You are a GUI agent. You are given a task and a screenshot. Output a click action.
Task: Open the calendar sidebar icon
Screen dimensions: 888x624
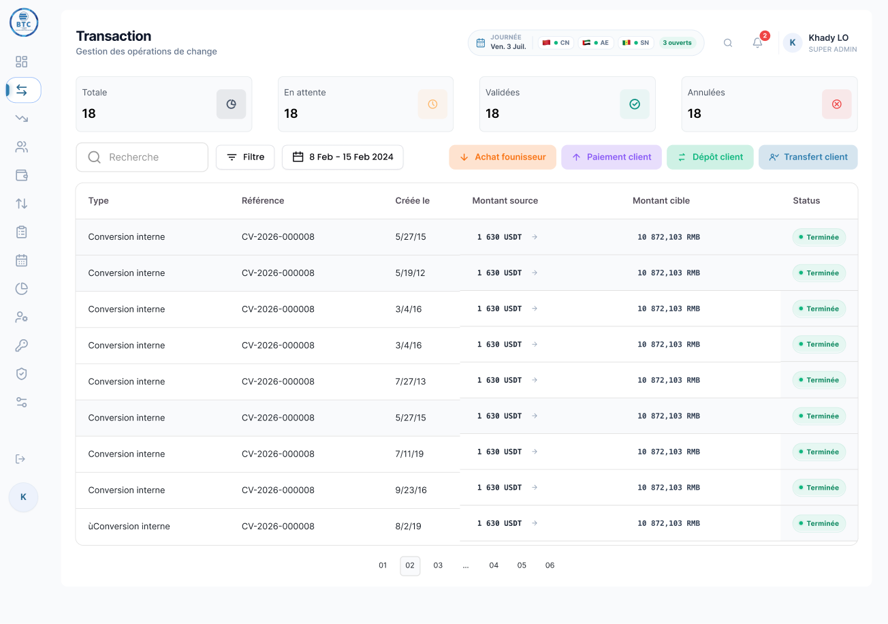[x=22, y=260]
